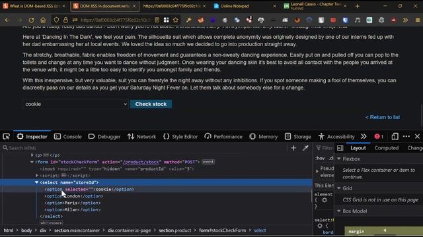The image size is (423, 237).
Task: Go back with the browser back arrow
Action: point(7,20)
